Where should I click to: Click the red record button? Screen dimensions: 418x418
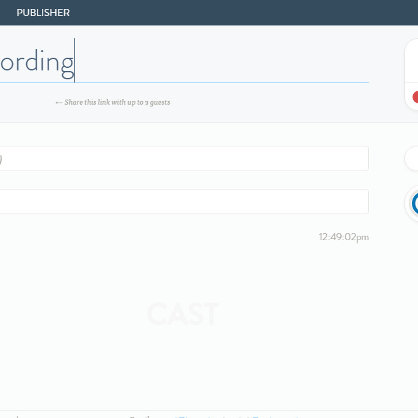[415, 97]
